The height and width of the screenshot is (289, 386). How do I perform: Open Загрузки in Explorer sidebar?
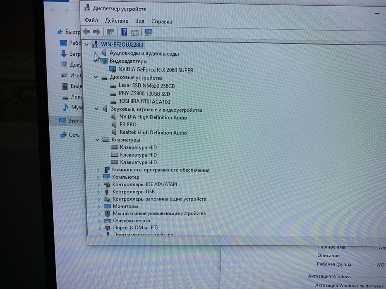click(70, 54)
